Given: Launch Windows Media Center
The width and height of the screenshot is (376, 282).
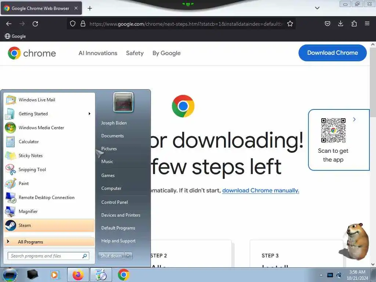Looking at the screenshot, I should pyautogui.click(x=50, y=127).
